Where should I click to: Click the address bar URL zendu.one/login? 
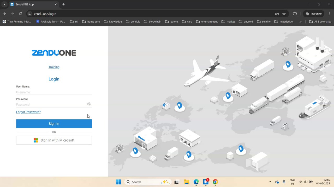tap(45, 14)
